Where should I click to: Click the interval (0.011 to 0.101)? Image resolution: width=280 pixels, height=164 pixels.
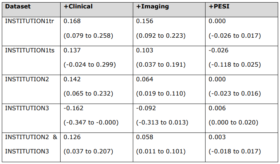click(x=161, y=152)
